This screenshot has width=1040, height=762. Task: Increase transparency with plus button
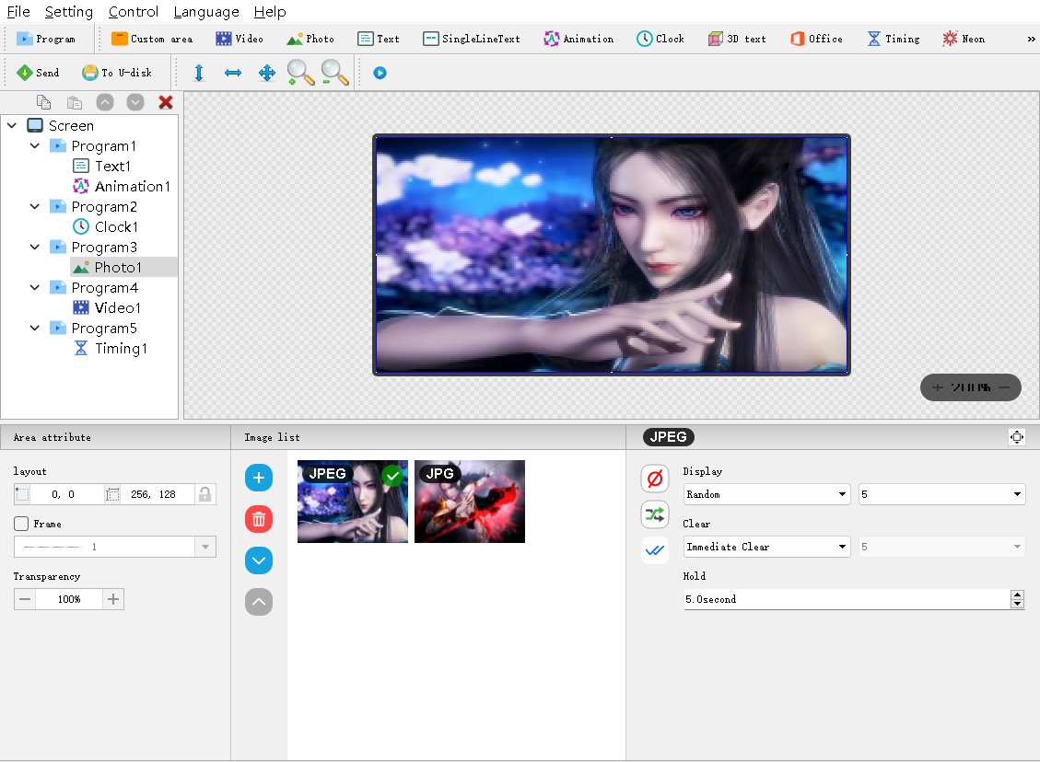[113, 599]
